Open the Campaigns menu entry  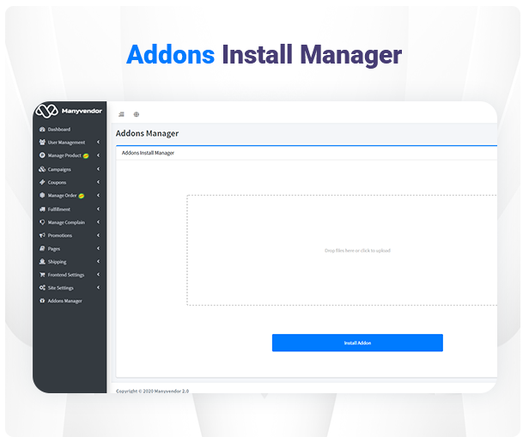click(x=59, y=169)
